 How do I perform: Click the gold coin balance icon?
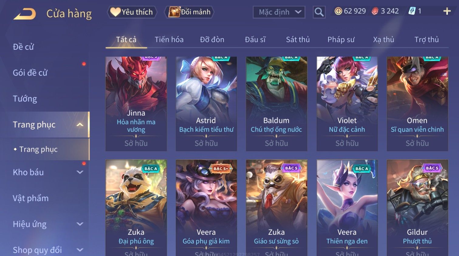click(x=338, y=11)
